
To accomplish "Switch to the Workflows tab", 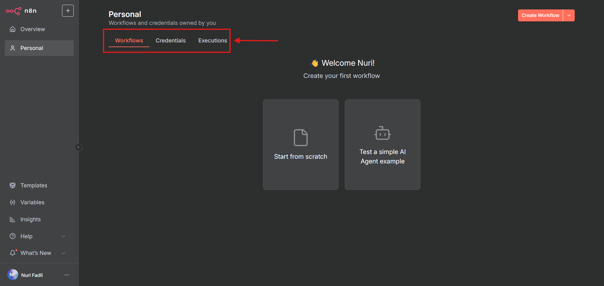I will click(x=129, y=41).
